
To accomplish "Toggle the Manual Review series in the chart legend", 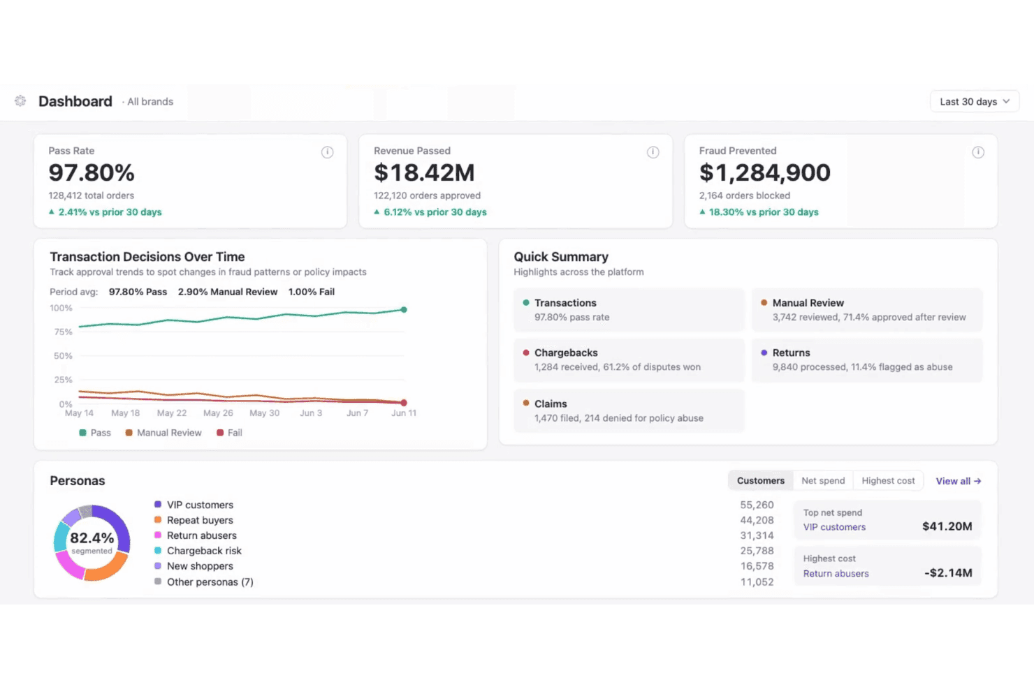I will 163,433.
